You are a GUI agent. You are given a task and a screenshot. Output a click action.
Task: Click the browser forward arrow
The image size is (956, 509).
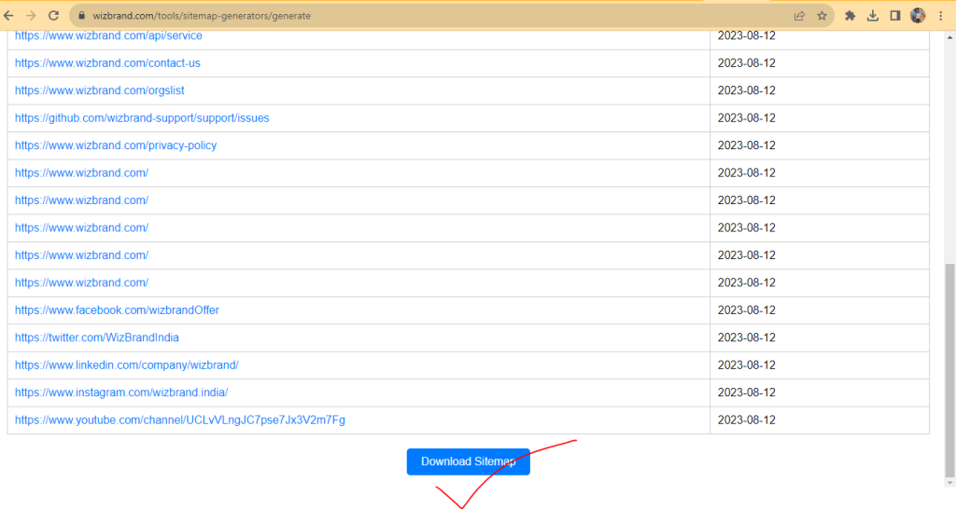pyautogui.click(x=31, y=16)
